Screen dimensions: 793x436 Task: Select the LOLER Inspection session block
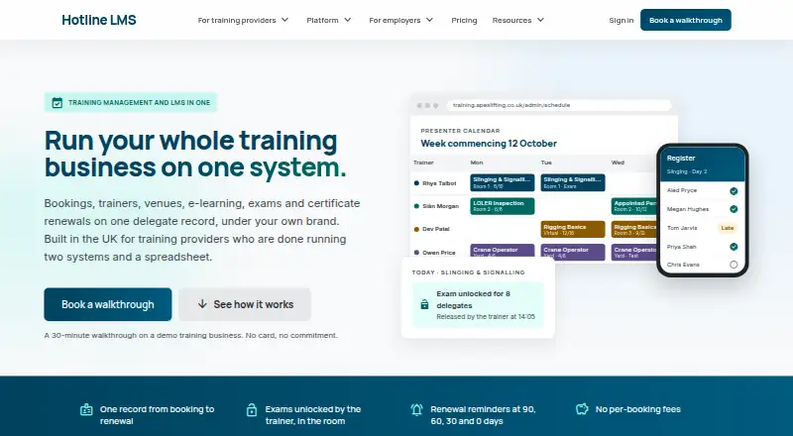click(x=503, y=206)
